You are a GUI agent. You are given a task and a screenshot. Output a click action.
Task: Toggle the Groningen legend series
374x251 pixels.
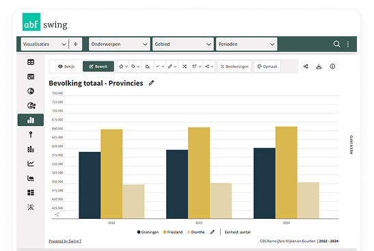(x=148, y=232)
